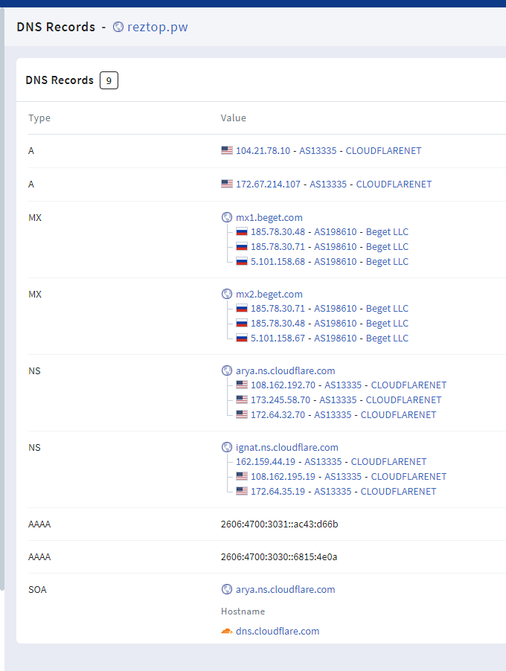The height and width of the screenshot is (671, 506).
Task: Click globe icon next to reztop.pw title
Action: [x=118, y=27]
